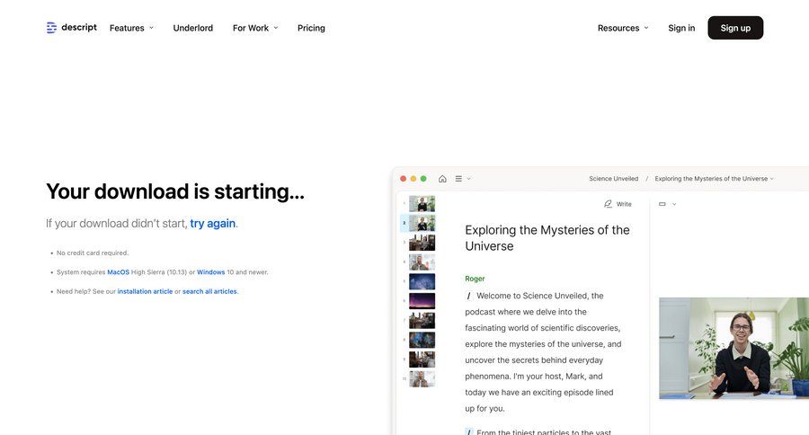Select scene thumbnail 3
Screen dimensions: 809x435
(x=422, y=243)
